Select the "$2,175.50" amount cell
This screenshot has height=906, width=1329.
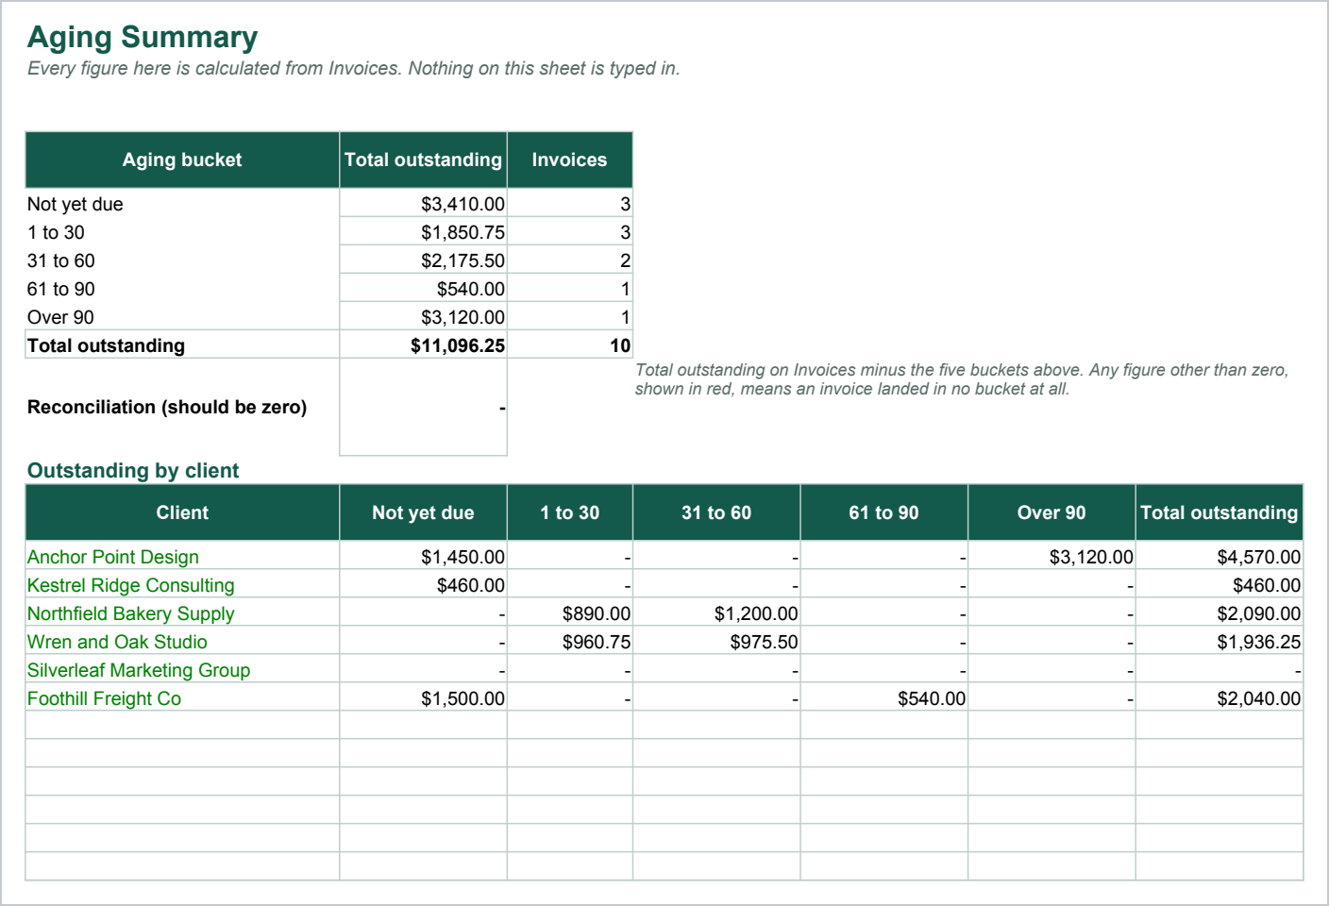423,260
